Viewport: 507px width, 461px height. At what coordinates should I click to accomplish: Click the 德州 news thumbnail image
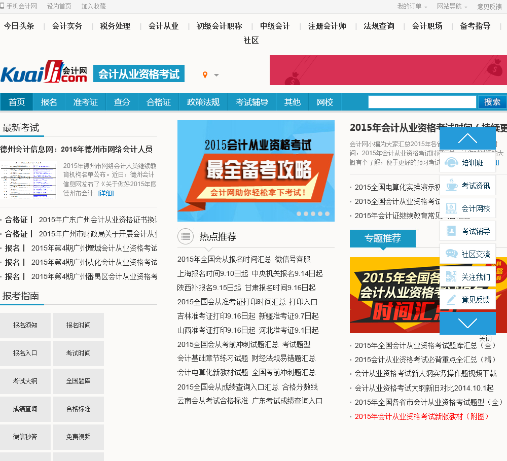[x=28, y=180]
